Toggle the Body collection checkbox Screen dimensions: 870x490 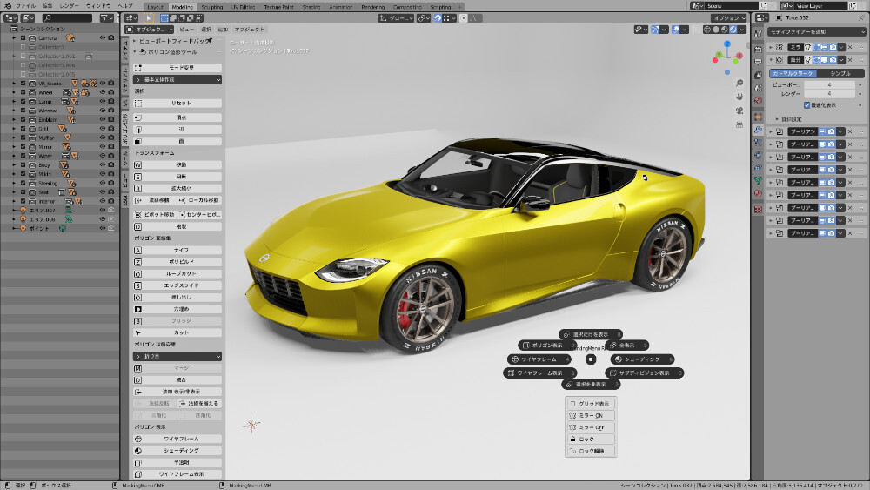tap(23, 164)
